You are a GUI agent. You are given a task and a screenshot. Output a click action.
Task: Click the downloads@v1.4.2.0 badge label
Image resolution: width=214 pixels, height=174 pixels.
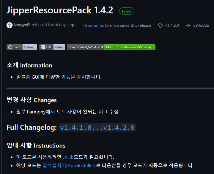[86, 47]
